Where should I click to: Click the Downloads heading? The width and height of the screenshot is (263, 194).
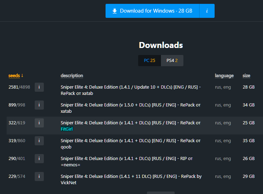[x=161, y=45]
